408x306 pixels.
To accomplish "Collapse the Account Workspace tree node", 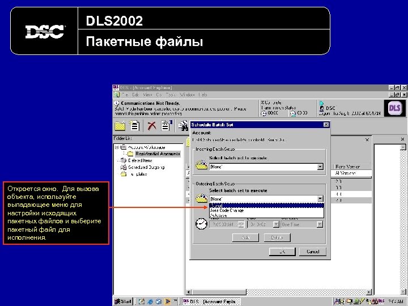I will [117, 147].
